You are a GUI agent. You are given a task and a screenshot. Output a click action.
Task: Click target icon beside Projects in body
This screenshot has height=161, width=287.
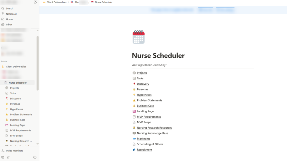(x=134, y=73)
